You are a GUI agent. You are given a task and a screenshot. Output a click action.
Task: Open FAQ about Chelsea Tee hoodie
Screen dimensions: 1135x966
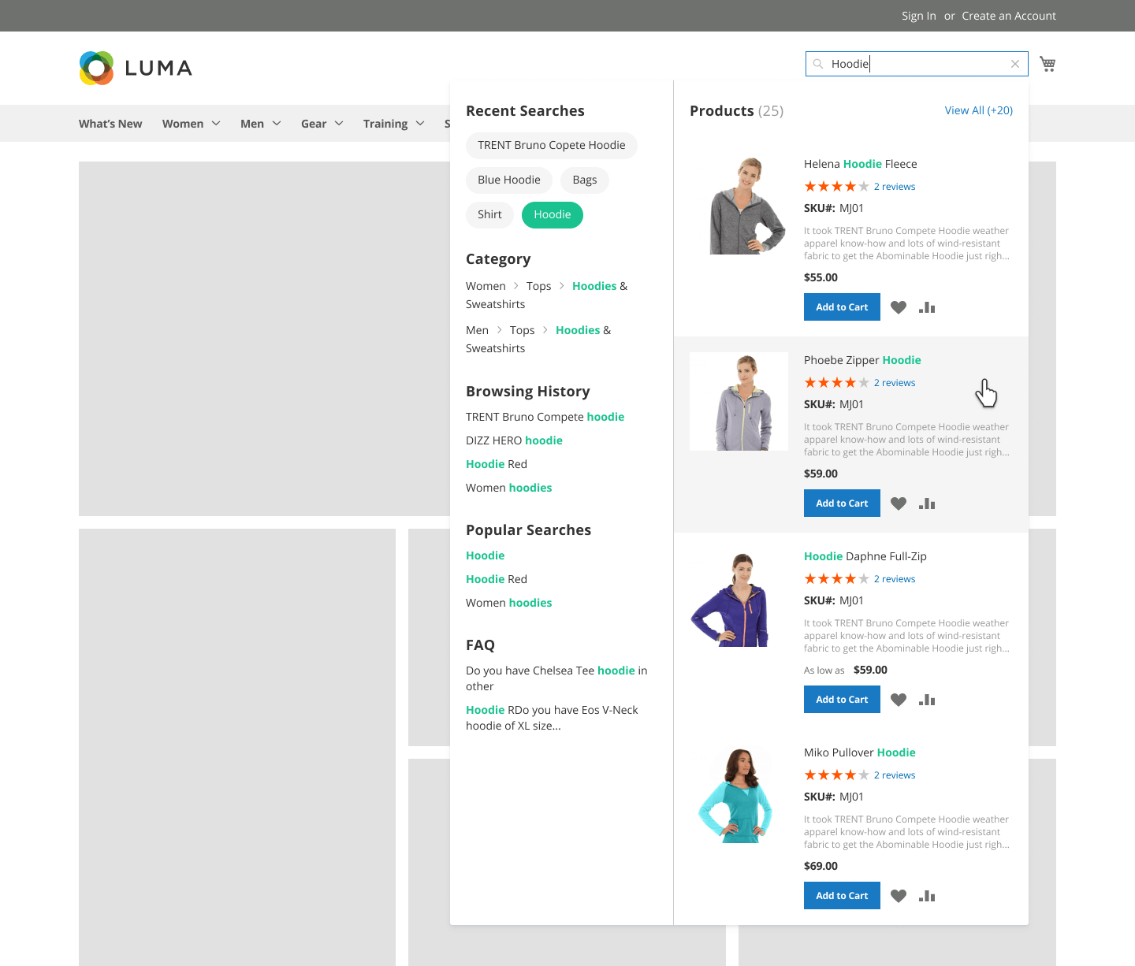tap(556, 678)
